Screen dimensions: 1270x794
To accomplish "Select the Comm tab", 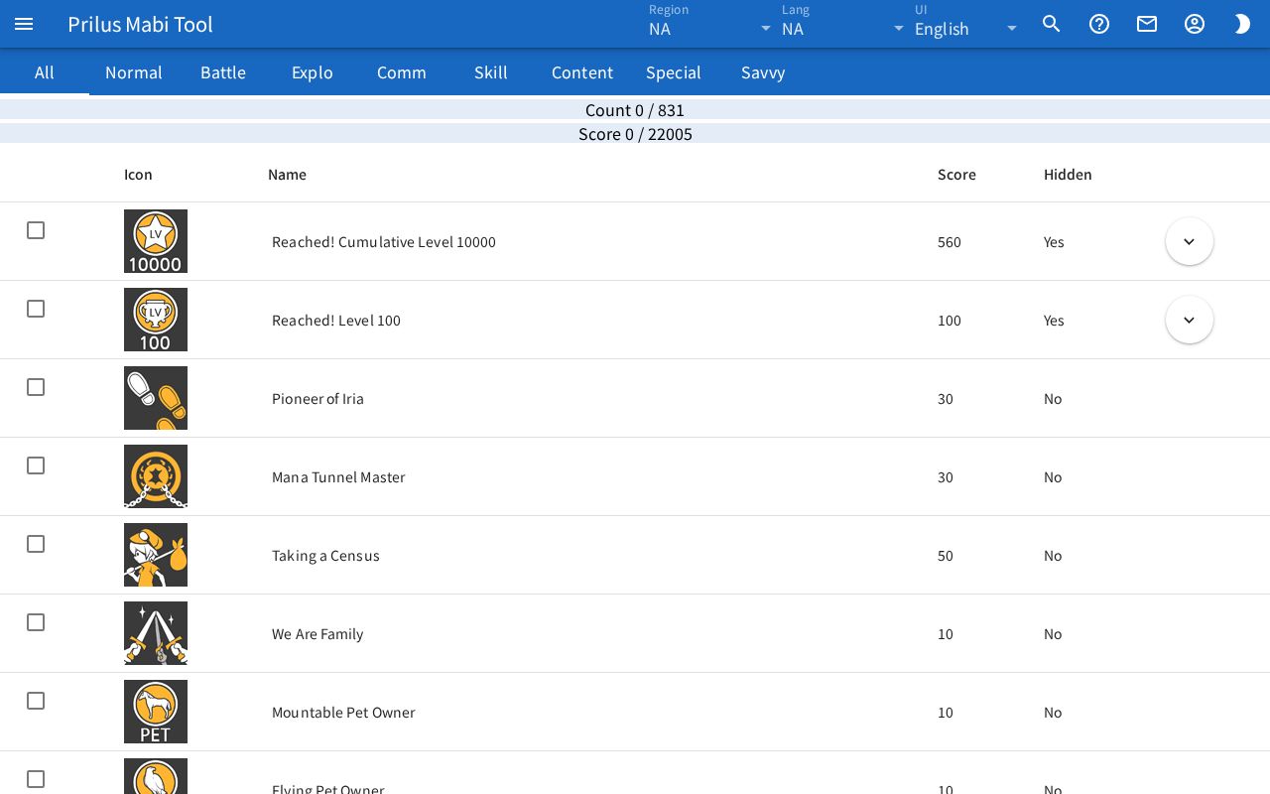I will point(402,72).
